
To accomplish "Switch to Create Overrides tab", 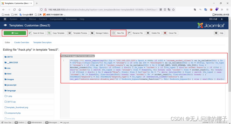I will coord(22,42).
